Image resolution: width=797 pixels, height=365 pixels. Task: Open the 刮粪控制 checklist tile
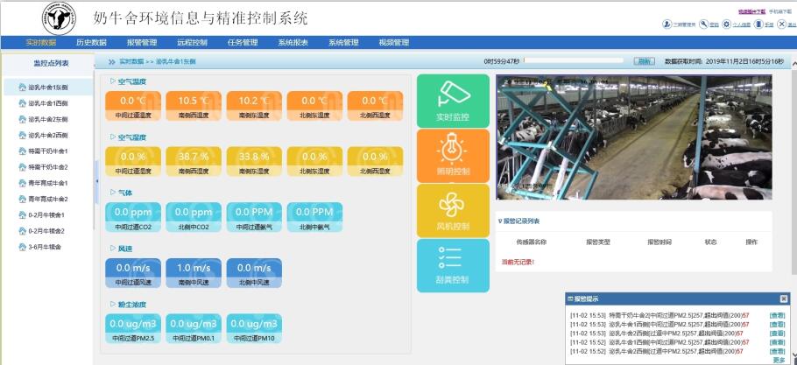[x=453, y=264]
